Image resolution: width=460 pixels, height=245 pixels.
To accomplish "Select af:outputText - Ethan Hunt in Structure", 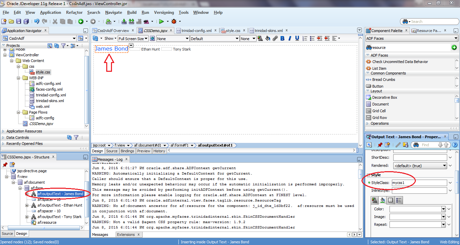I will click(x=60, y=205).
